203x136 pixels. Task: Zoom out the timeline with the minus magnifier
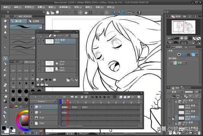coord(82,97)
